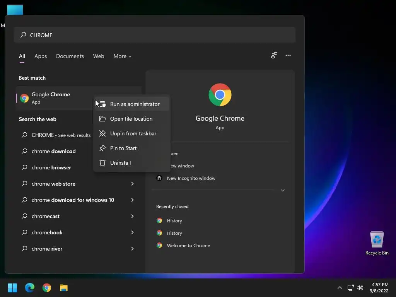Choose Unpin from taskbar
The height and width of the screenshot is (297, 396).
[132, 133]
